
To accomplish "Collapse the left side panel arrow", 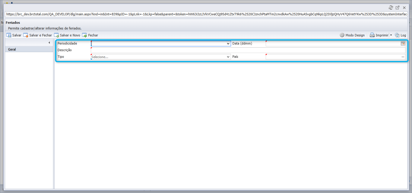I will pyautogui.click(x=49, y=43).
